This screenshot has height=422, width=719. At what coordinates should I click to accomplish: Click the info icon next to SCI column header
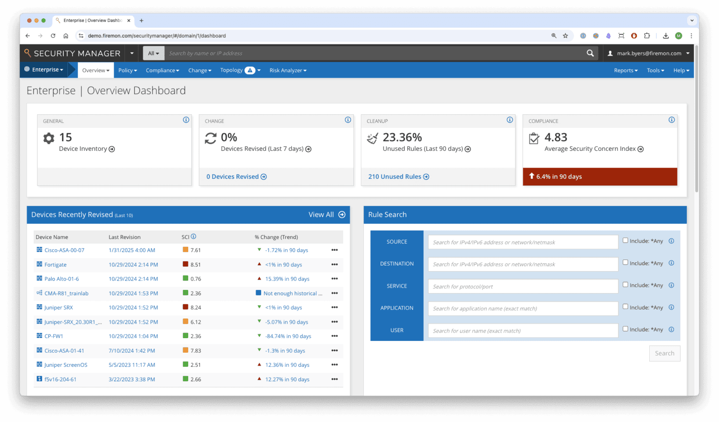193,236
